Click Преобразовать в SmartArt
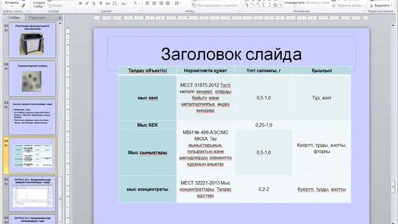The width and height of the screenshot is (398, 224). click(215, 6)
